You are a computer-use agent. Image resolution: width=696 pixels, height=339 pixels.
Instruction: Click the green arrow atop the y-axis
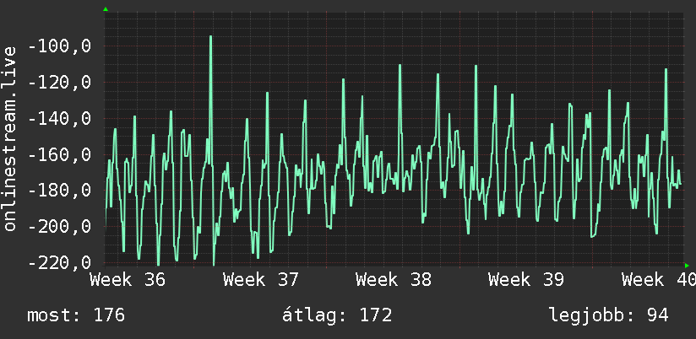(x=106, y=9)
